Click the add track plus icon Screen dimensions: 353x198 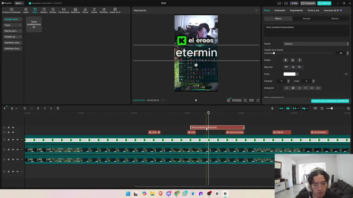(4, 108)
